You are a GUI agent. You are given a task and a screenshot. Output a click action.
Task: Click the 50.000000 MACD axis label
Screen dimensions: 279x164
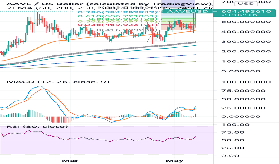coord(243,99)
